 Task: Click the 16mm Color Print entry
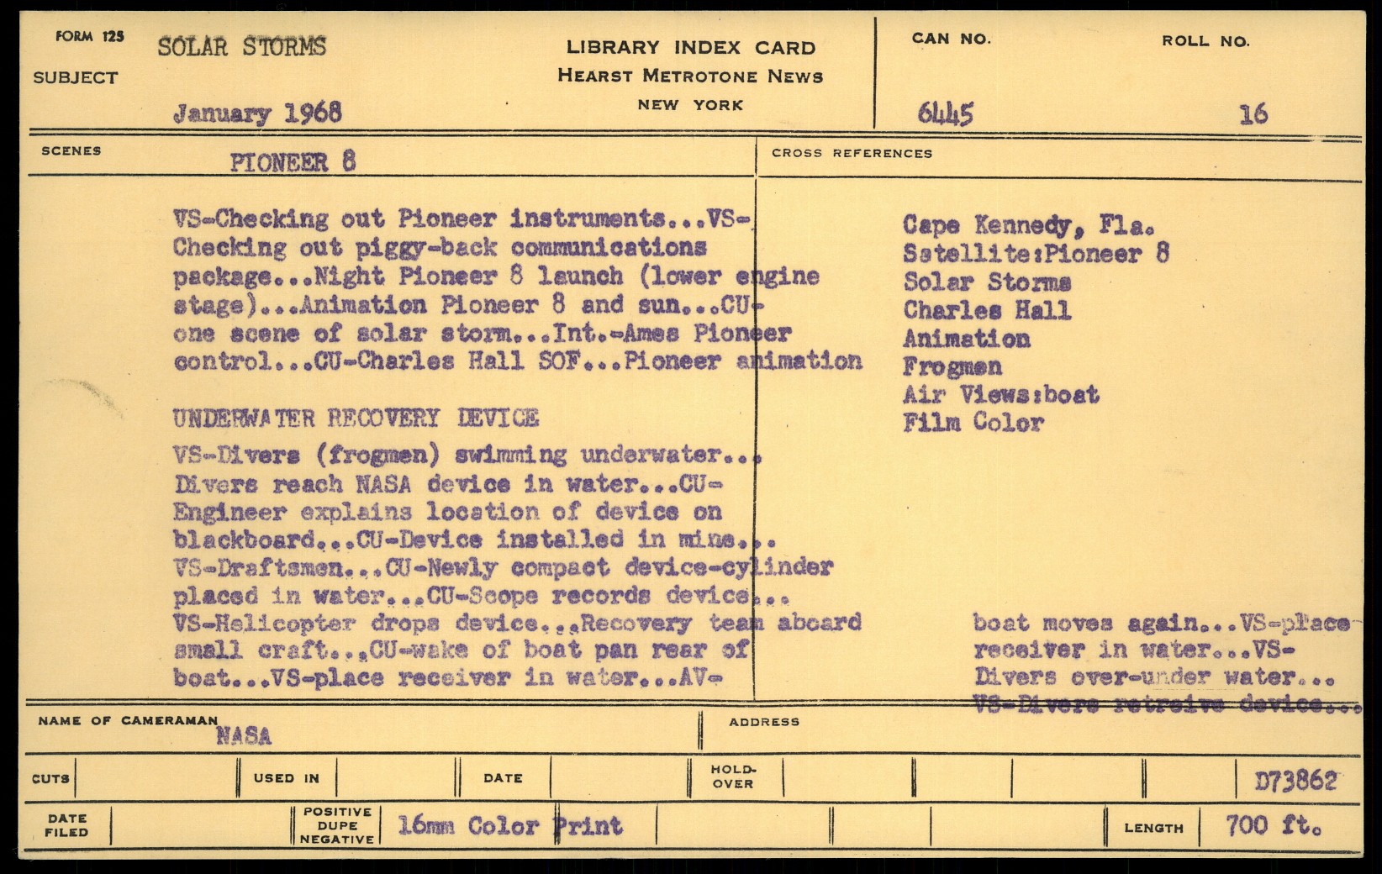(x=509, y=826)
